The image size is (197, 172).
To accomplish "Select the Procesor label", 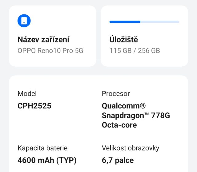I will point(116,94).
